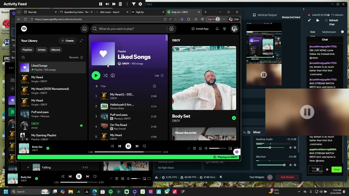Open the Windows Start menu
Image resolution: width=349 pixels, height=196 pixels.
tap(6, 192)
